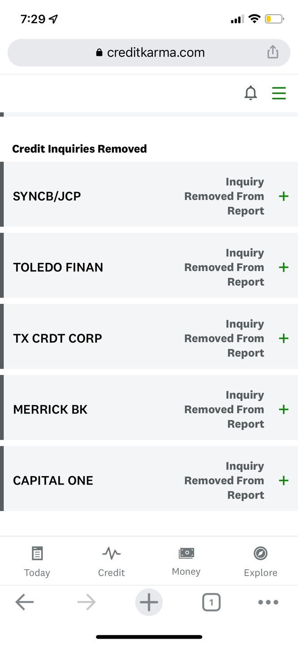Screen dimensions: 298x645
Task: Open browser more options (three dots)
Action: tap(268, 602)
